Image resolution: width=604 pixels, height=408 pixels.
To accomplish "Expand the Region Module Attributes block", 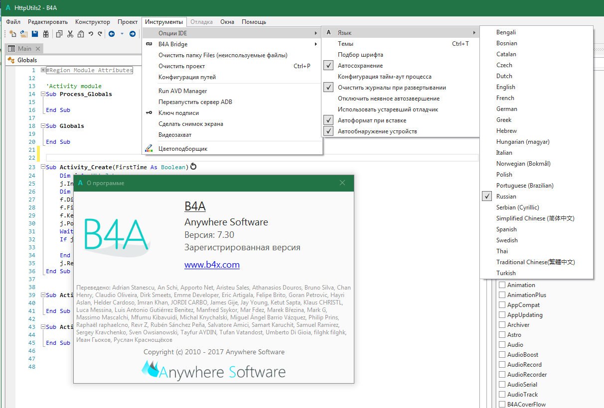I will click(x=43, y=70).
